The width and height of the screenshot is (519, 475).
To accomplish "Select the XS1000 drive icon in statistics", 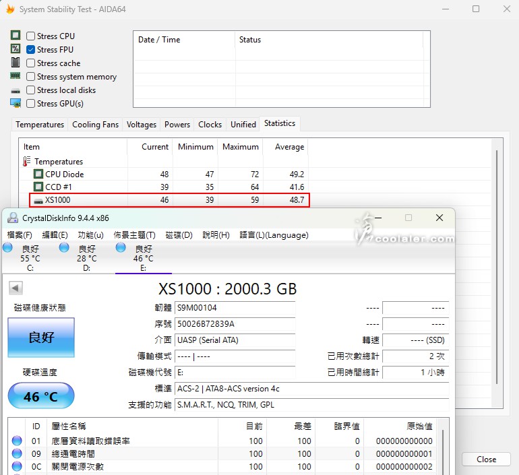I will tap(38, 201).
